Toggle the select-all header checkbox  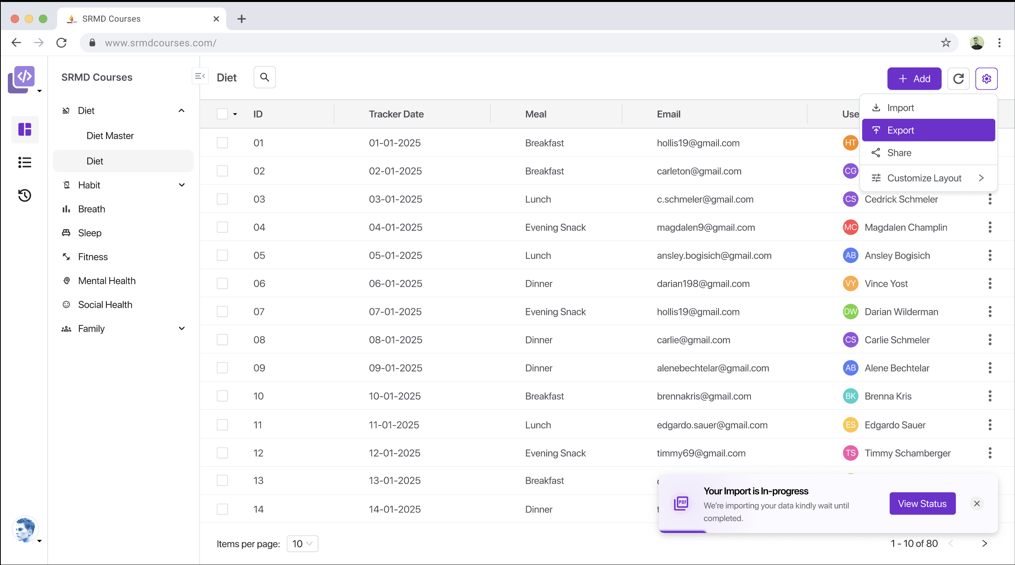(x=222, y=114)
